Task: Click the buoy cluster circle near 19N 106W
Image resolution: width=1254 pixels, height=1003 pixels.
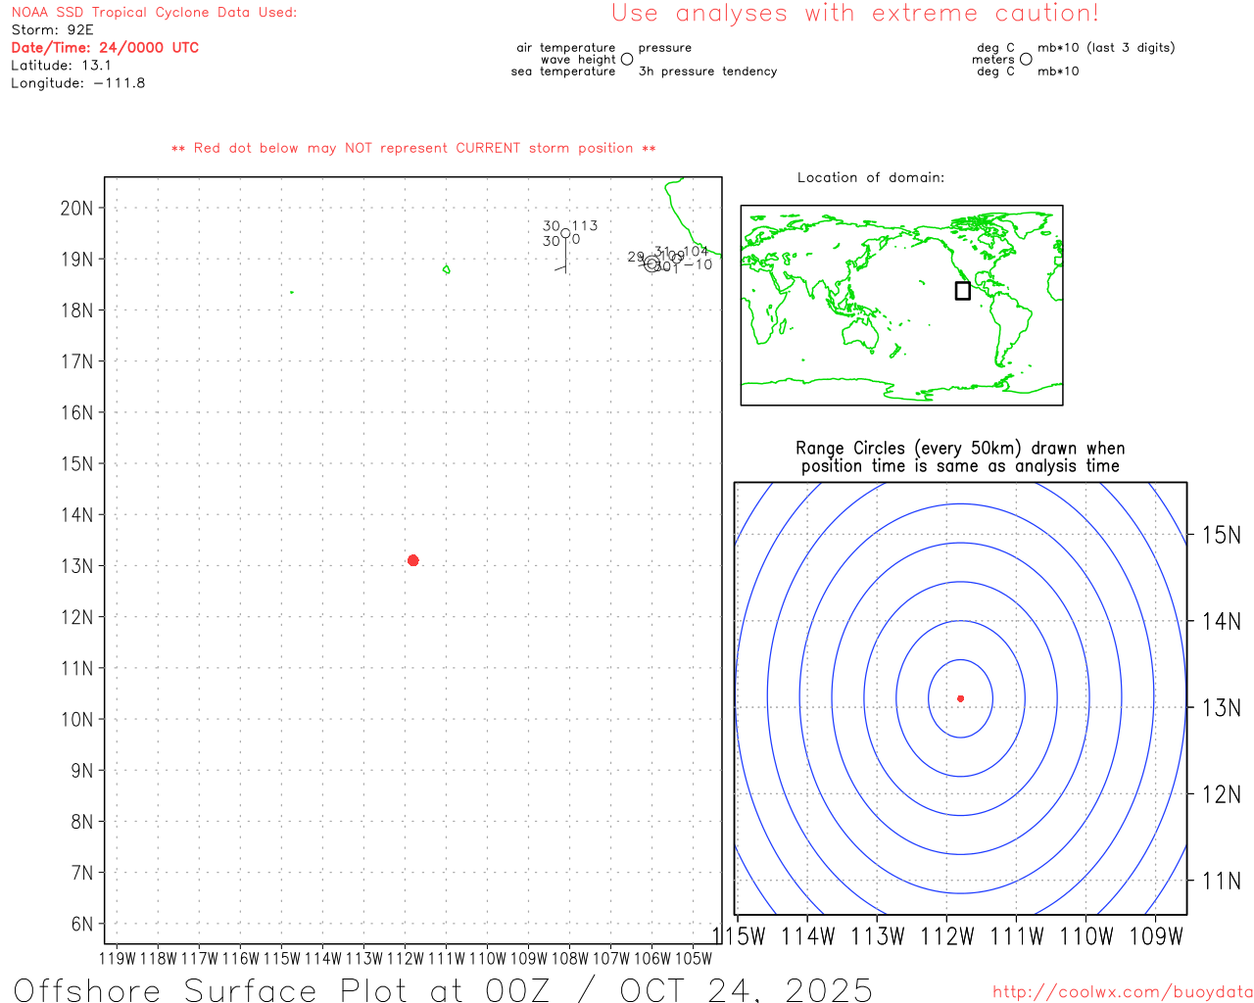Action: [652, 263]
